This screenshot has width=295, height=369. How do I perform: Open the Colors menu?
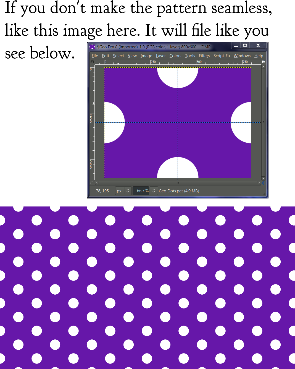click(175, 56)
